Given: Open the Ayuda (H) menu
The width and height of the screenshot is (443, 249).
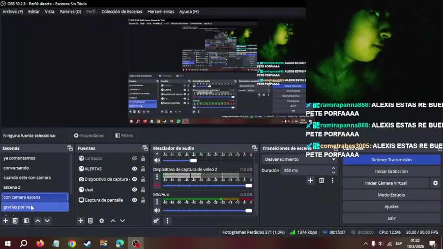Looking at the screenshot, I should [x=189, y=11].
